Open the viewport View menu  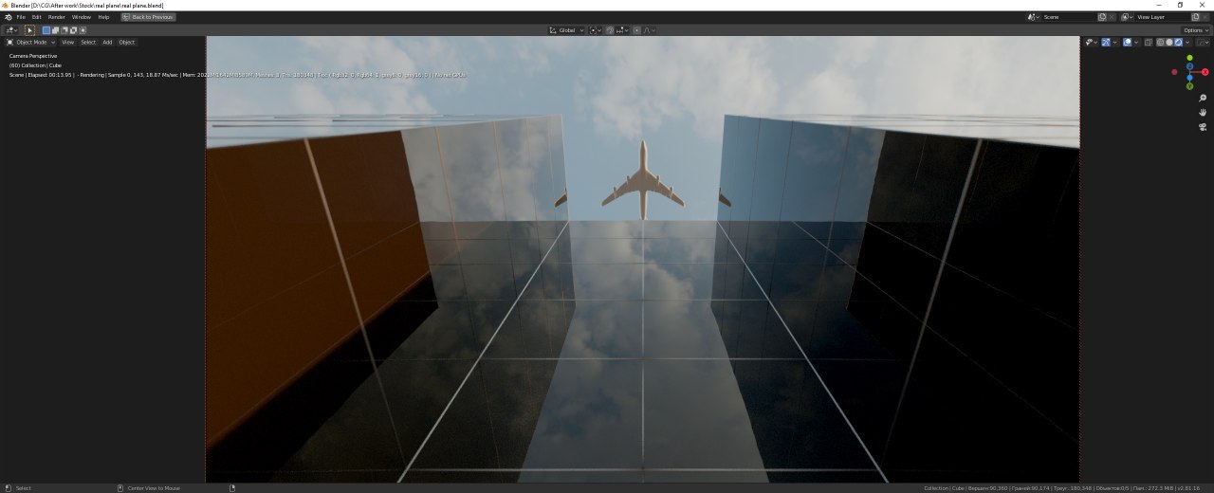pos(67,42)
